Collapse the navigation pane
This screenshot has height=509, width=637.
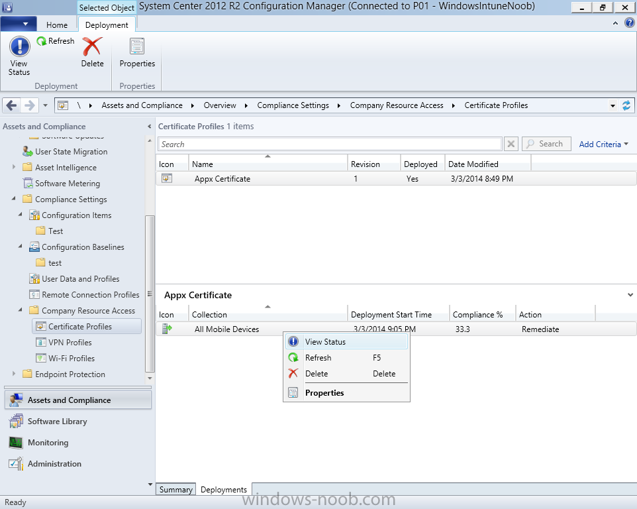(x=149, y=127)
